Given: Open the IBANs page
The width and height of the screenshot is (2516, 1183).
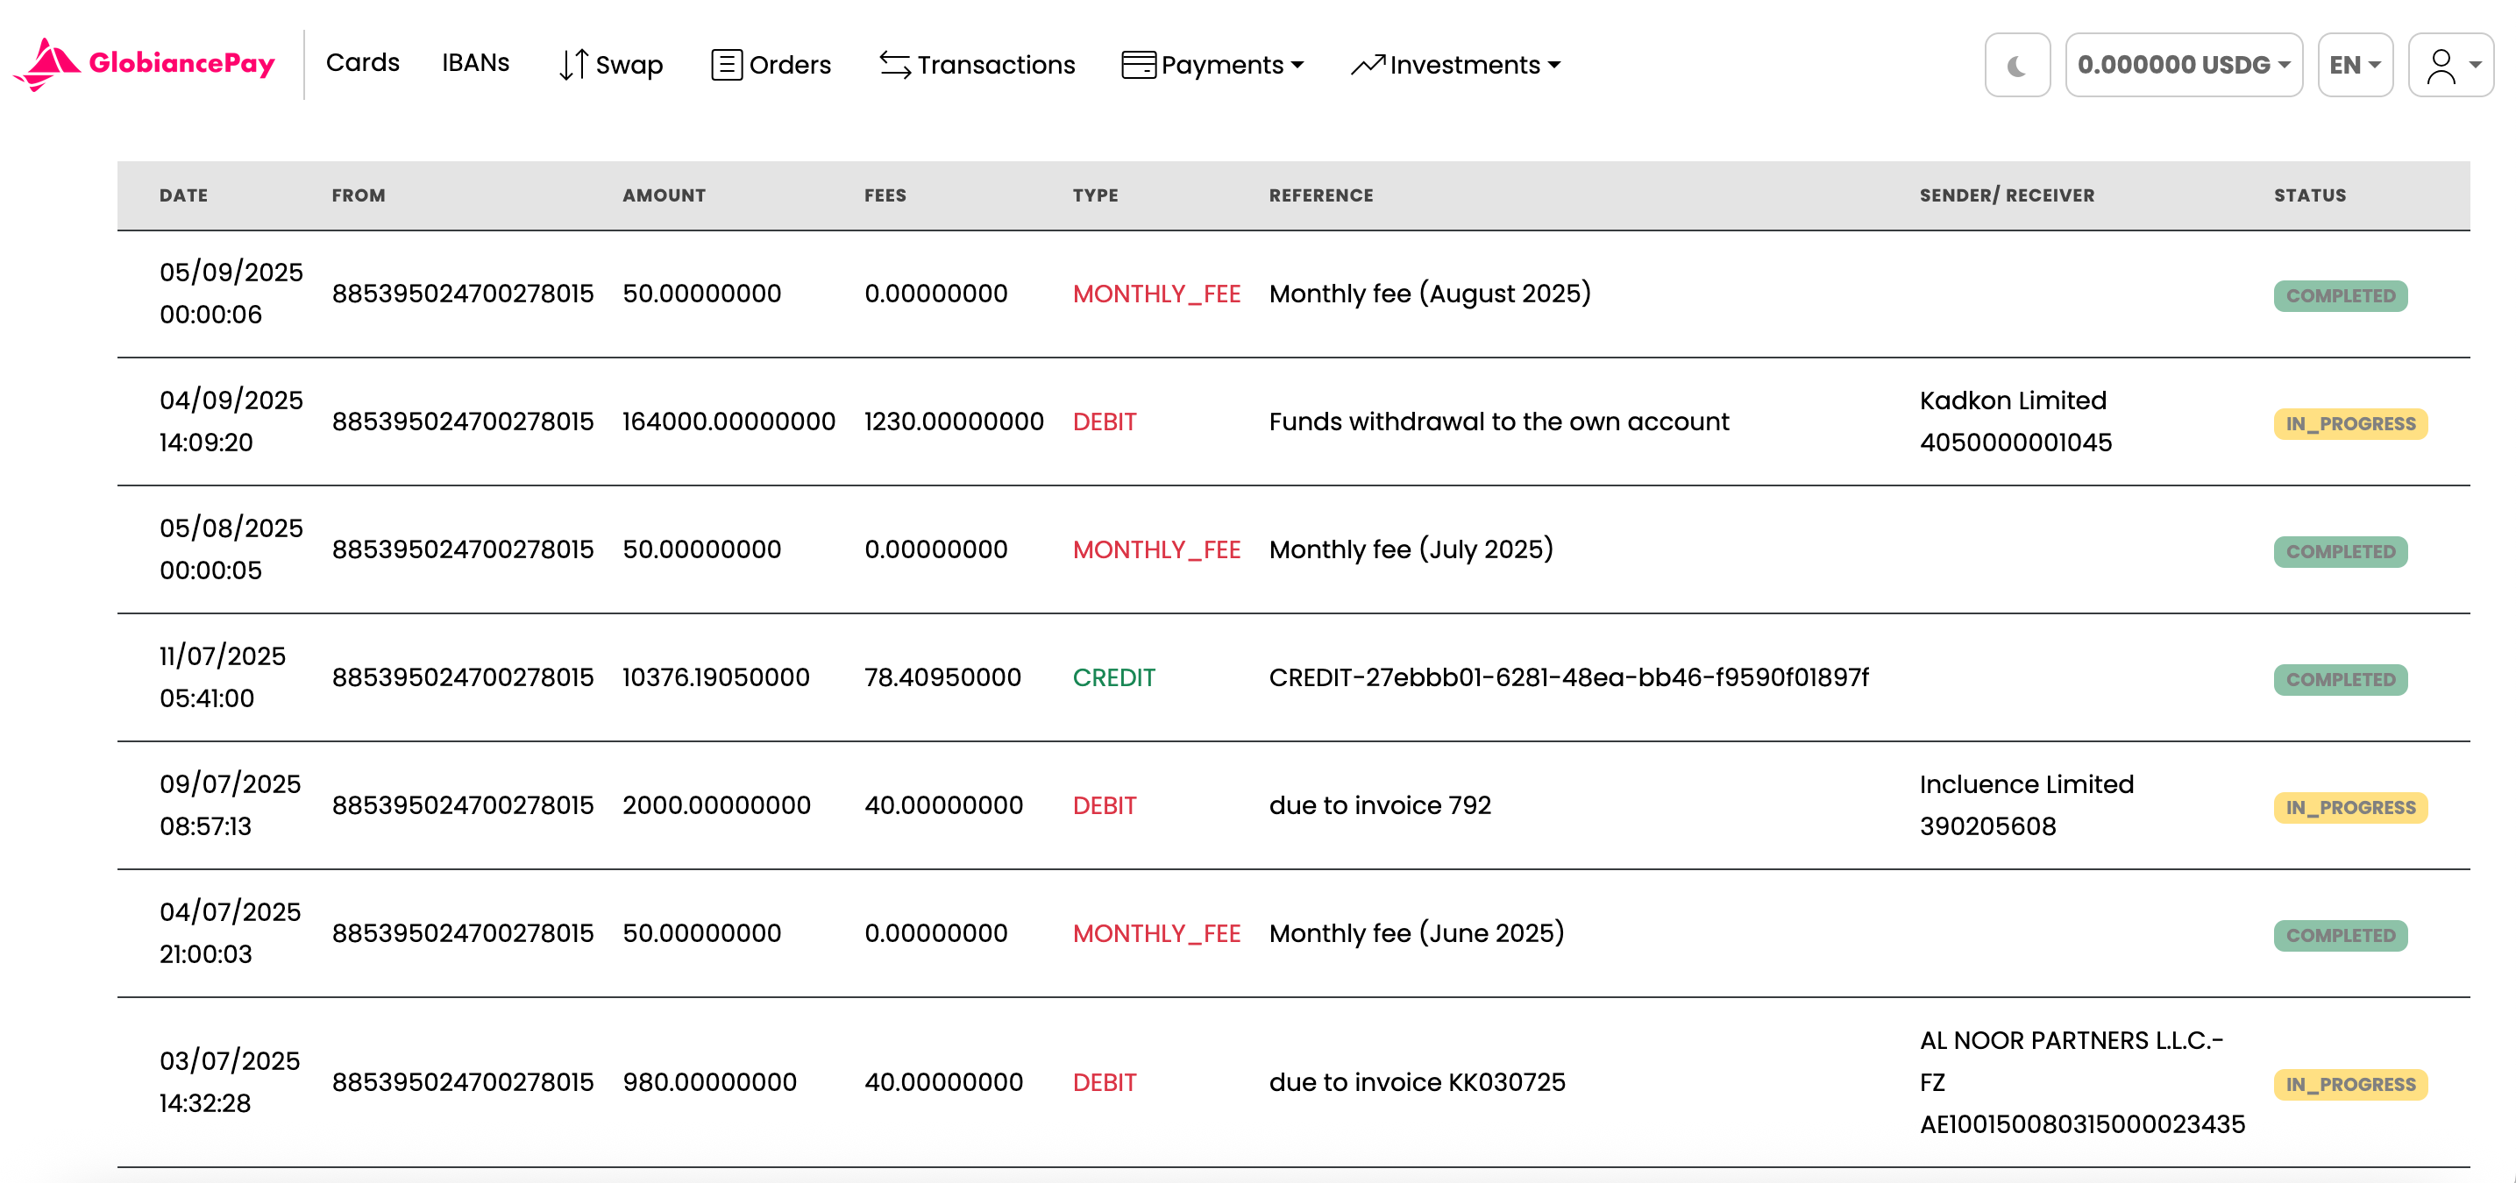Looking at the screenshot, I should click(474, 63).
